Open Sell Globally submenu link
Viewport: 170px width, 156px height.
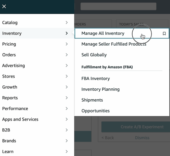coord(94,55)
